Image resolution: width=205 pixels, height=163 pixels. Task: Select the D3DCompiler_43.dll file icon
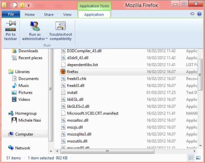click(x=63, y=51)
